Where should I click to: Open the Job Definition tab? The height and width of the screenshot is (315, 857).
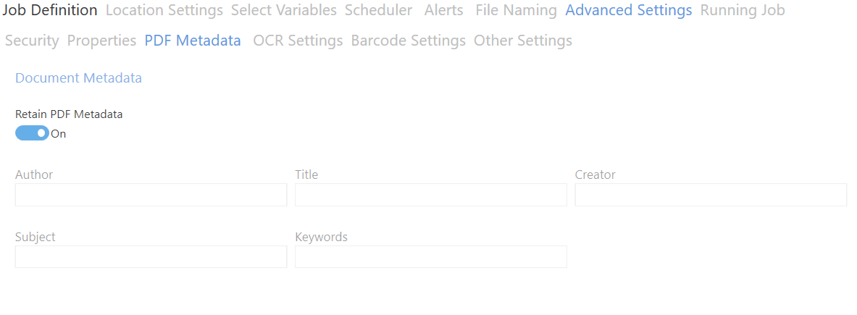[50, 10]
